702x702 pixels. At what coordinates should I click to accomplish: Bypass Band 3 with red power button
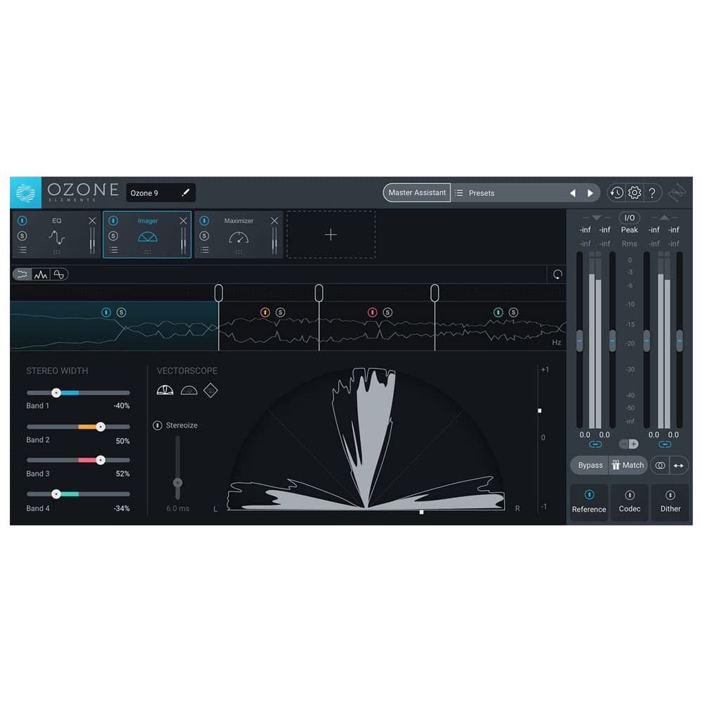373,312
